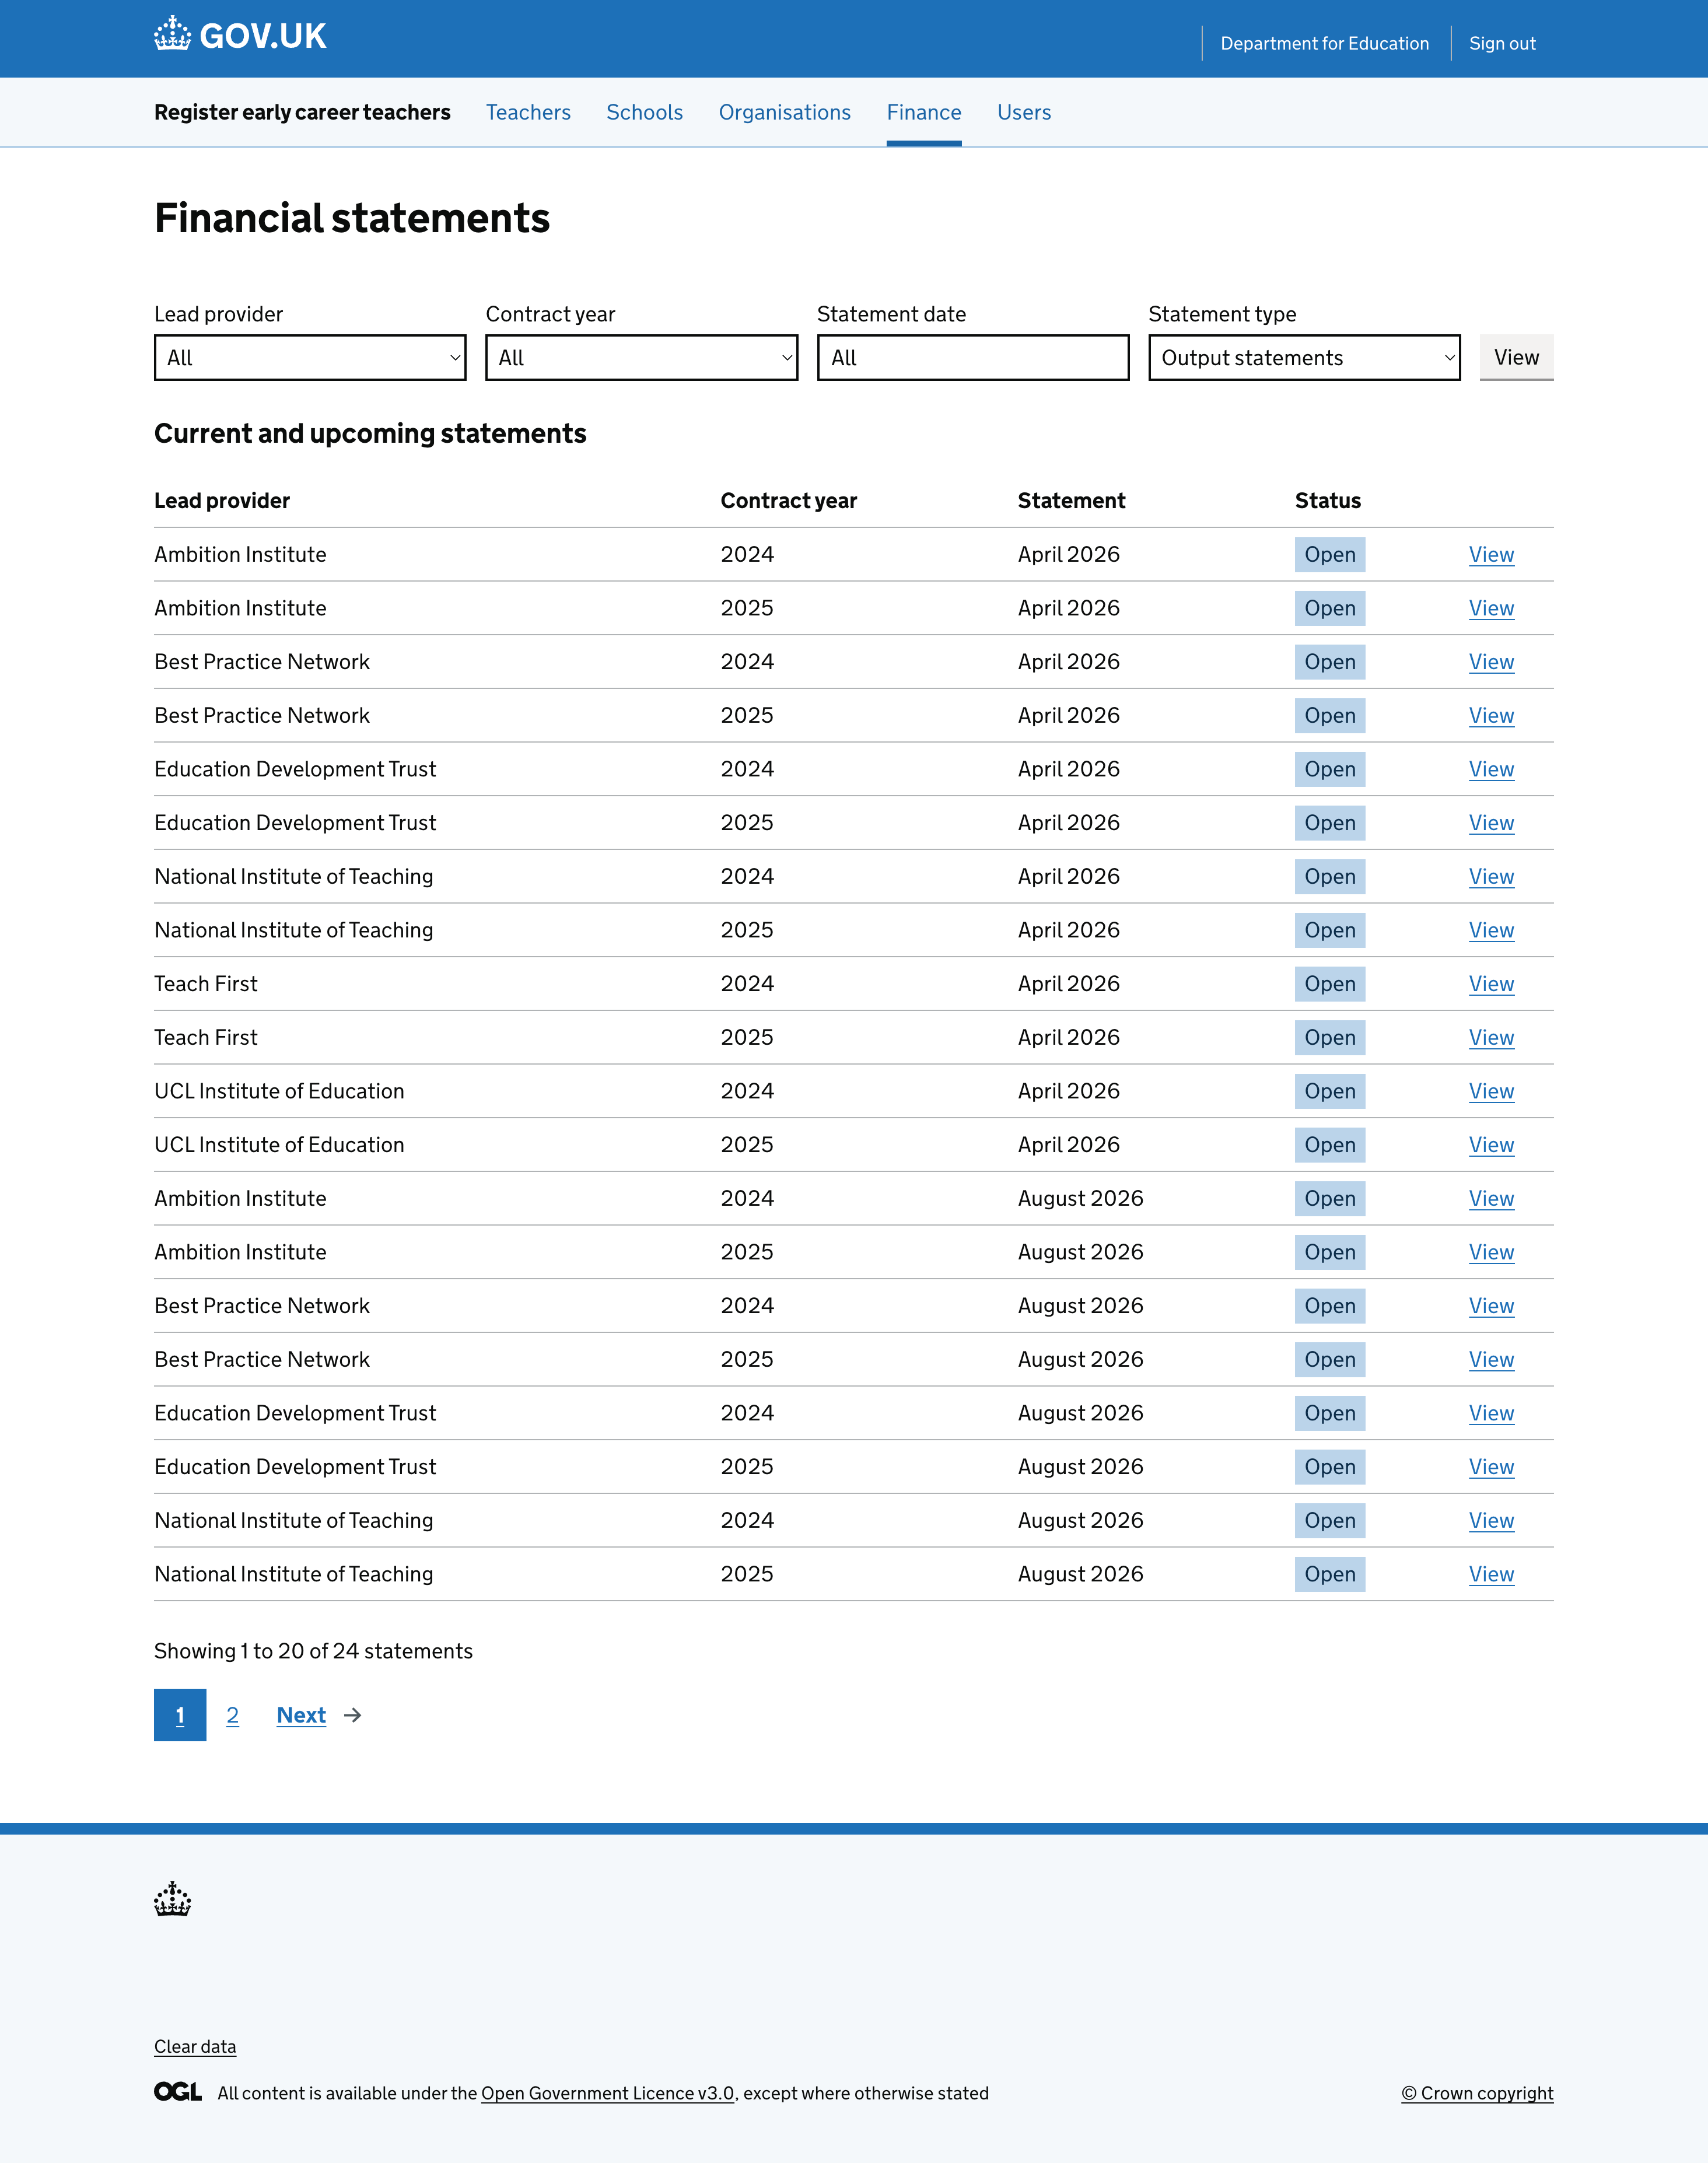This screenshot has height=2163, width=1708.
Task: View Ambition Institute 2025 August 2026 statement
Action: pyautogui.click(x=1491, y=1252)
